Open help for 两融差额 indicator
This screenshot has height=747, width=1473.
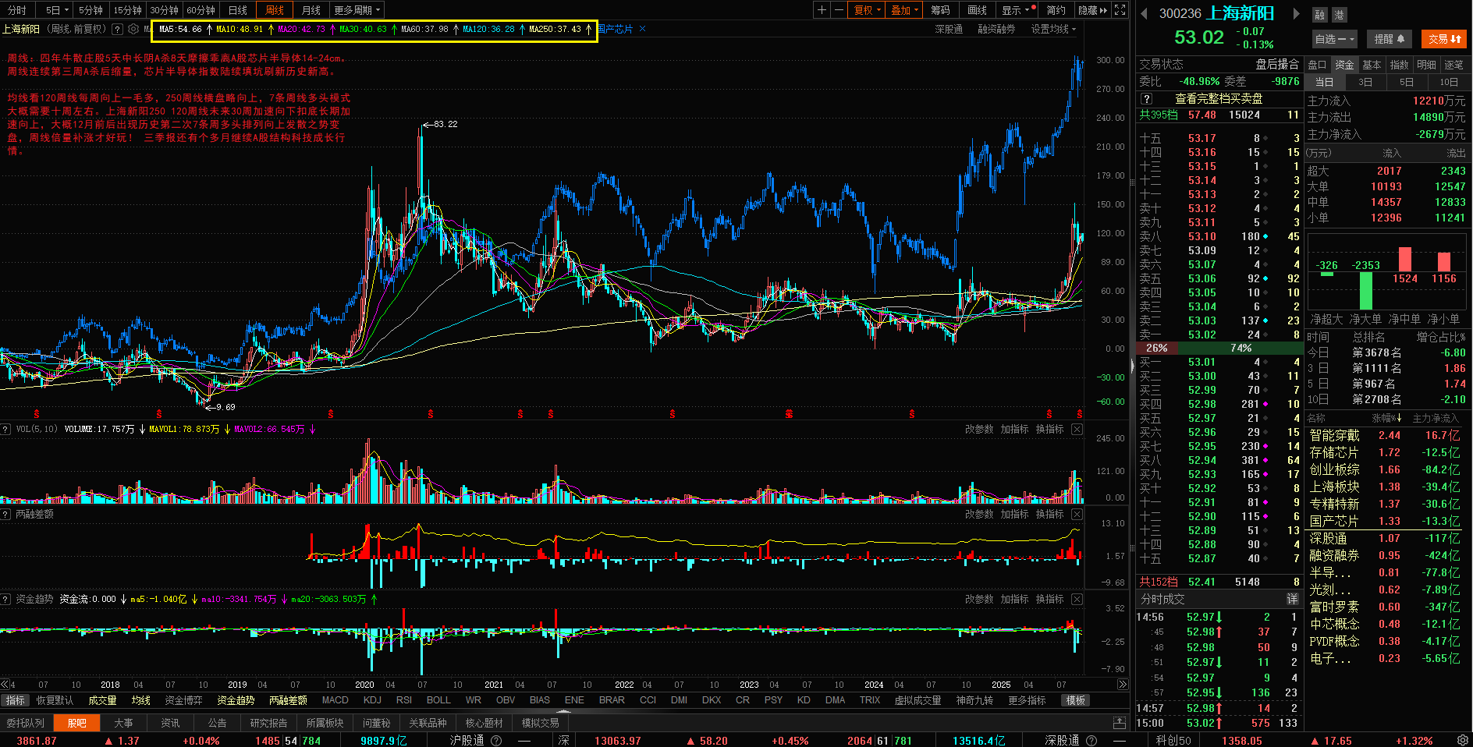(5, 514)
